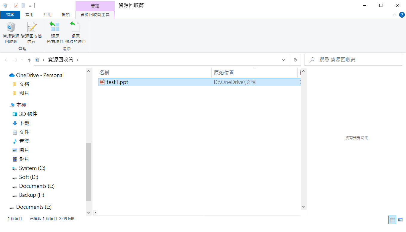This screenshot has height=232, width=406.
Task: Go up one folder level arrow
Action: pos(29,60)
